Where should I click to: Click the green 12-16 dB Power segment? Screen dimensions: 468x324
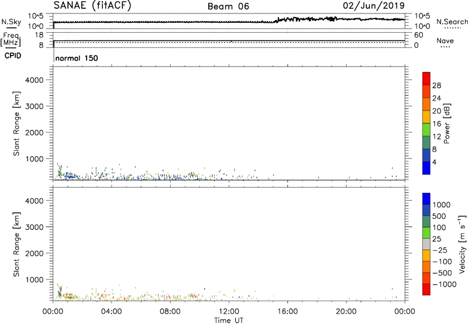click(x=426, y=129)
